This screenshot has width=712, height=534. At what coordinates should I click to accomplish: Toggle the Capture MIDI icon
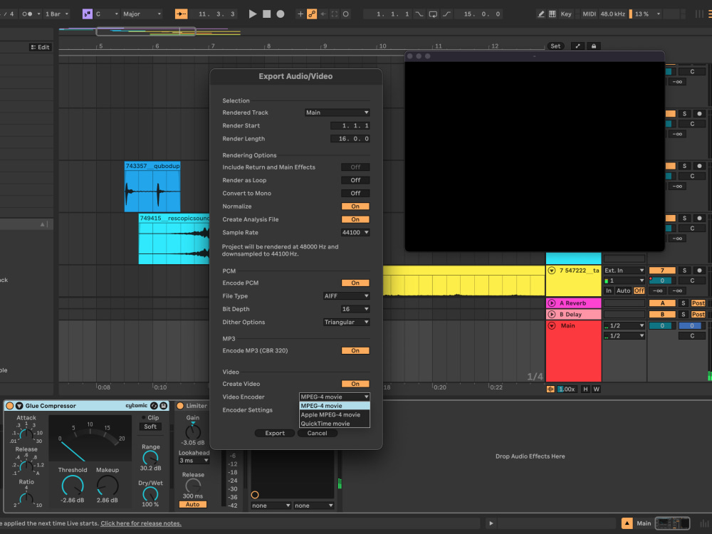(x=335, y=14)
